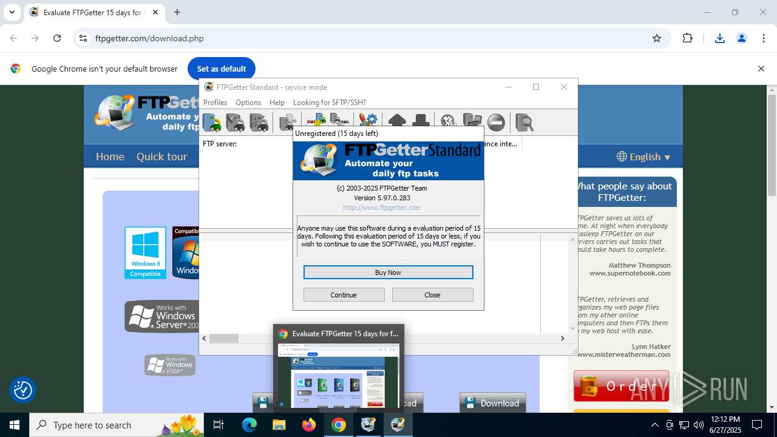The height and width of the screenshot is (437, 777).
Task: Click the Chrome window preview thumbnail
Action: tap(339, 375)
